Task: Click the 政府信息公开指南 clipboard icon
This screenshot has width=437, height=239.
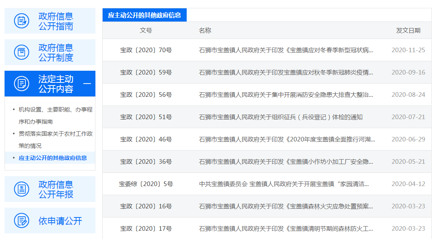Action: point(22,21)
